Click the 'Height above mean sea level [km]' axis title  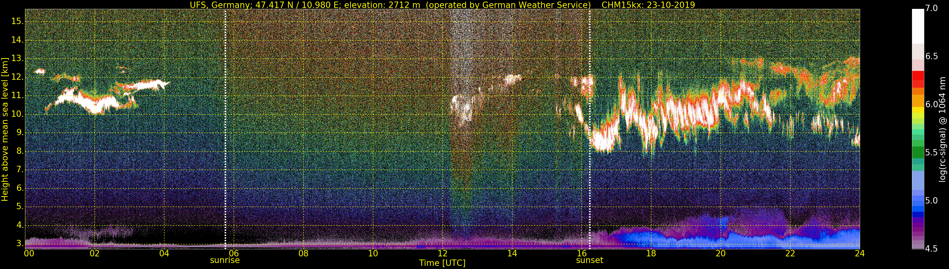5,129
